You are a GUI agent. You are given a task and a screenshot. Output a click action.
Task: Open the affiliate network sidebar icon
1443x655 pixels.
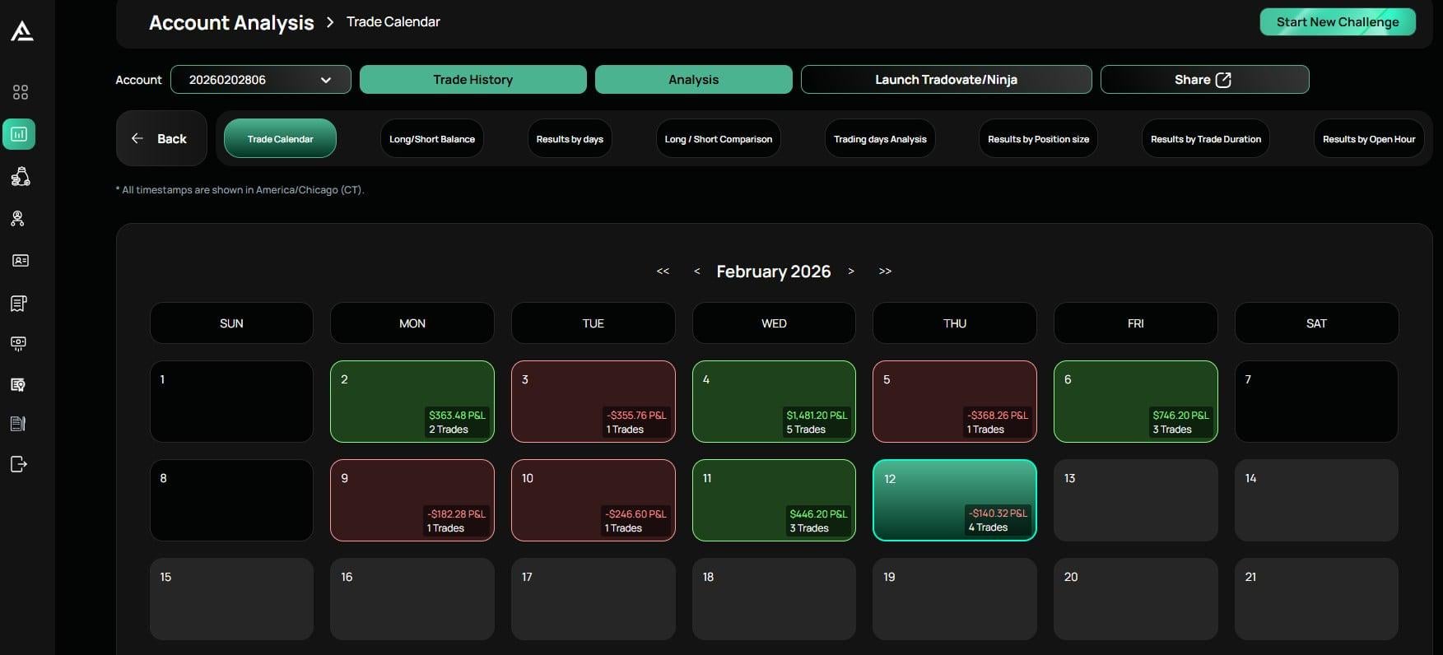[x=18, y=219]
